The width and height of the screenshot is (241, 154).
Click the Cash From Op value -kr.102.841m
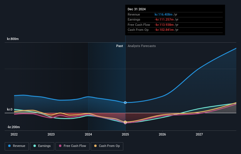164,30
